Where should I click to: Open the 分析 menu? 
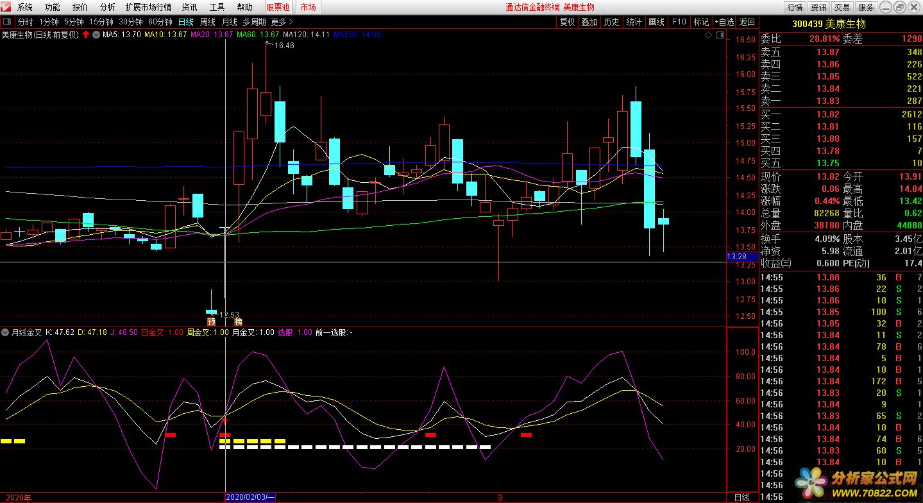click(107, 7)
